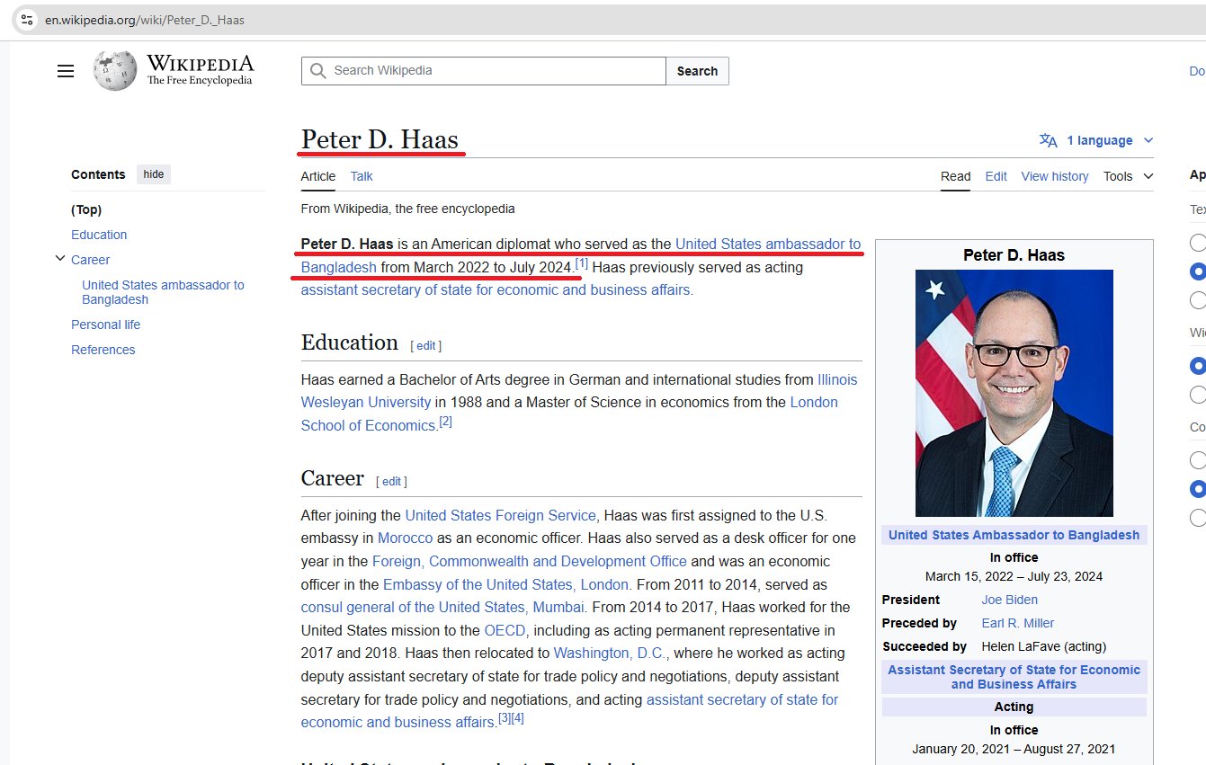Viewport: 1206px width, 765px height.
Task: Hide the Contents sidebar
Action: click(x=154, y=174)
